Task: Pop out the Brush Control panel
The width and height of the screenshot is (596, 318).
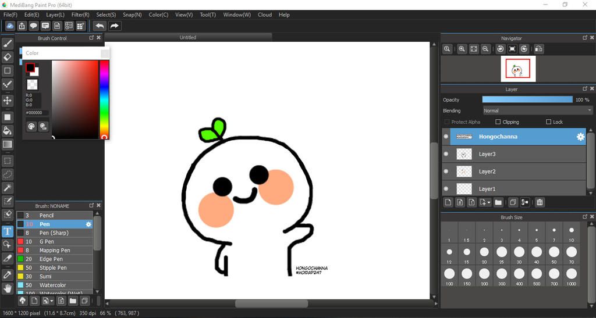Action: tap(91, 38)
